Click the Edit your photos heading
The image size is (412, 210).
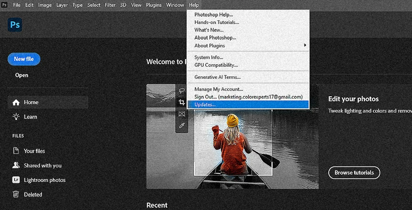pos(353,99)
